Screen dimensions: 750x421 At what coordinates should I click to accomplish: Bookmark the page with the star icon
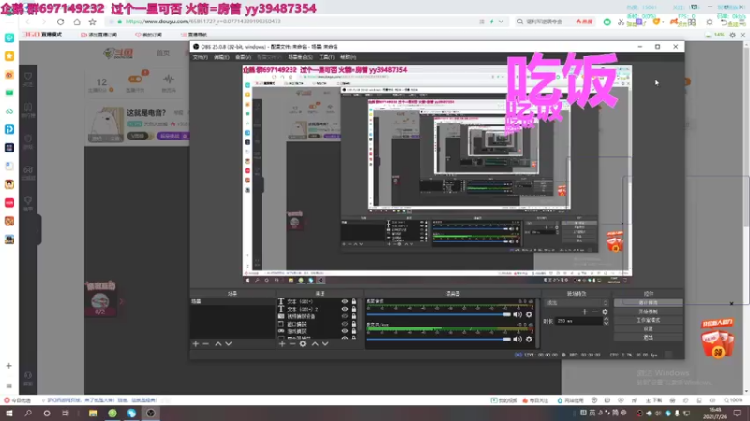click(92, 22)
